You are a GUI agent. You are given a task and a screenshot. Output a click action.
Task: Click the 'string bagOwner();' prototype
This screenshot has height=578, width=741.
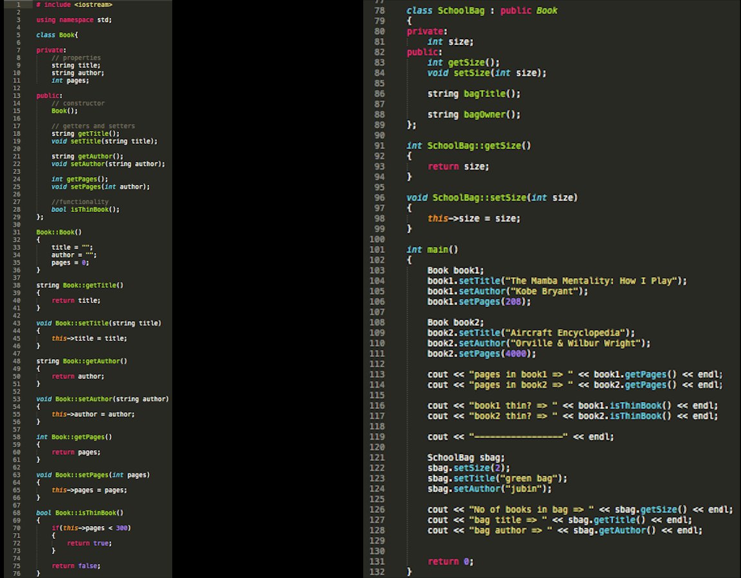pyautogui.click(x=474, y=114)
